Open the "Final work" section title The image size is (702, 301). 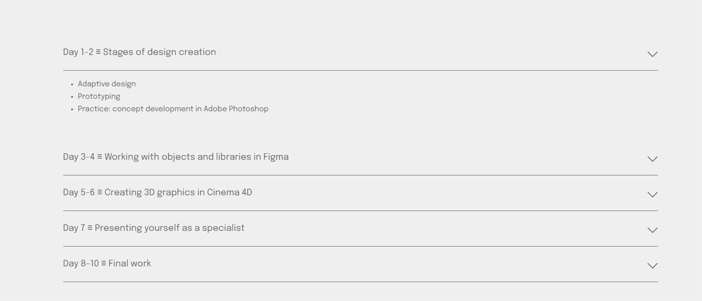coord(130,264)
